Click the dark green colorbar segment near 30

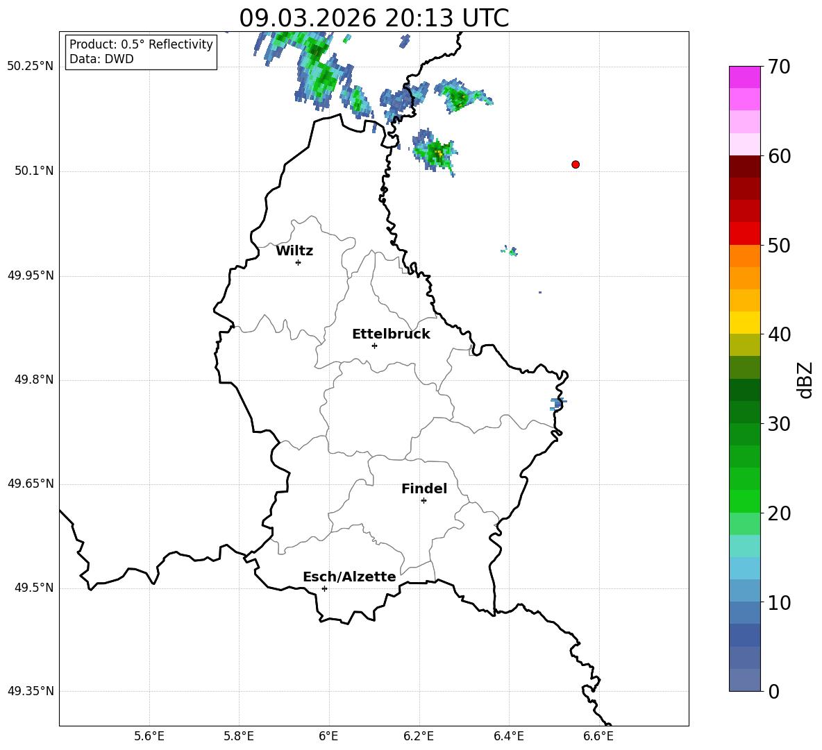744,412
